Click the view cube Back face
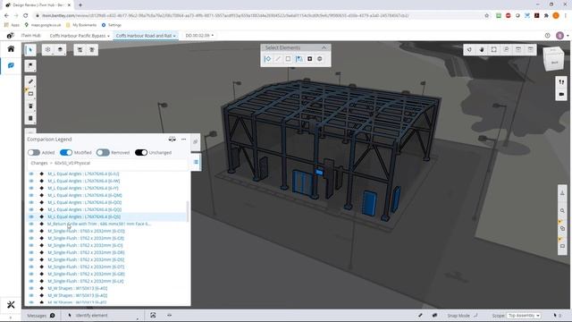 click(554, 62)
